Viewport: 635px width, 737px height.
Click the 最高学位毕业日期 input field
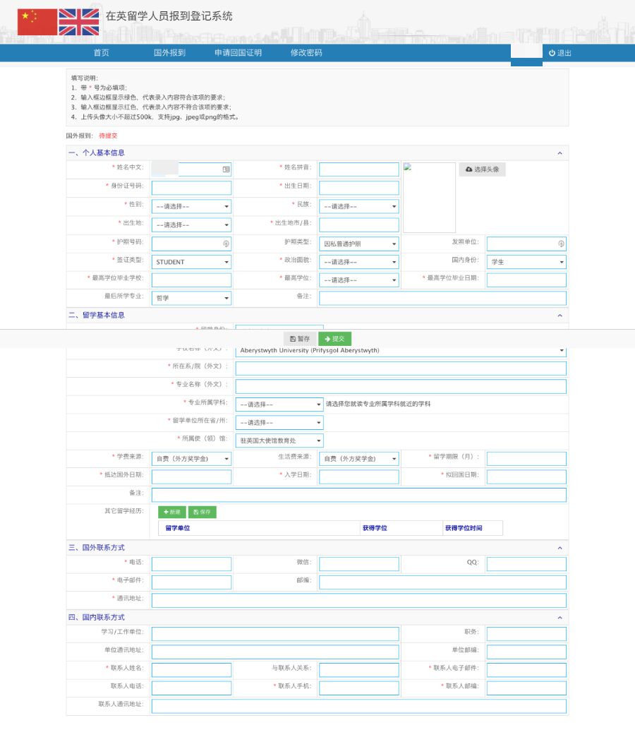tap(526, 280)
